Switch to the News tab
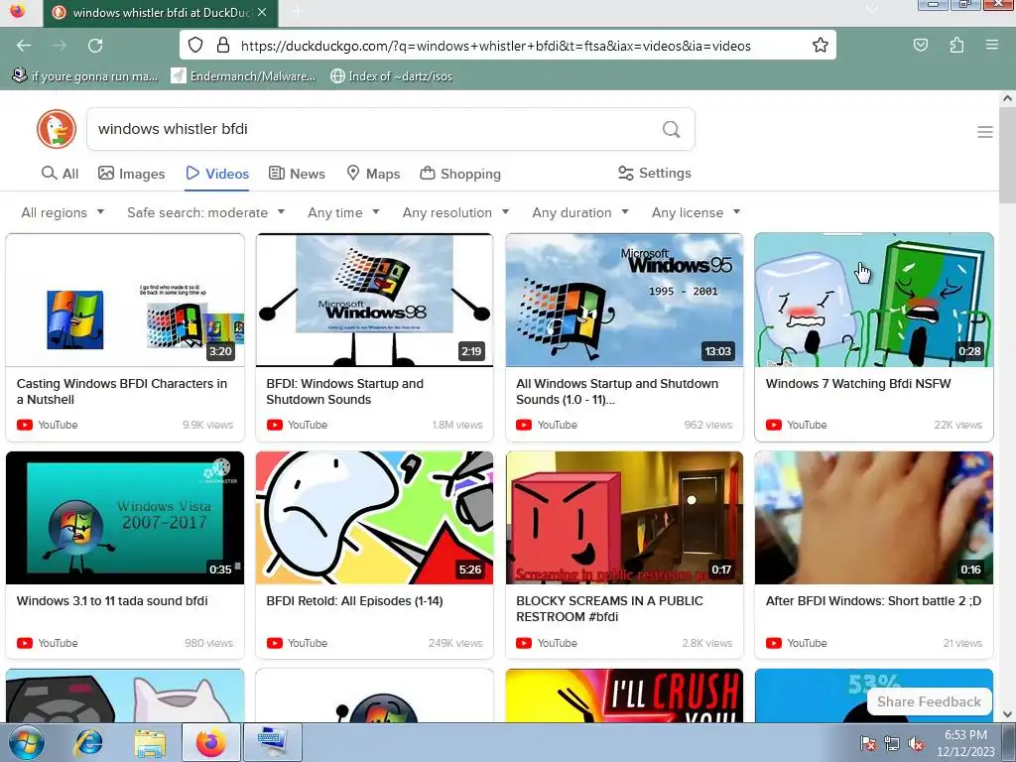 tap(297, 174)
